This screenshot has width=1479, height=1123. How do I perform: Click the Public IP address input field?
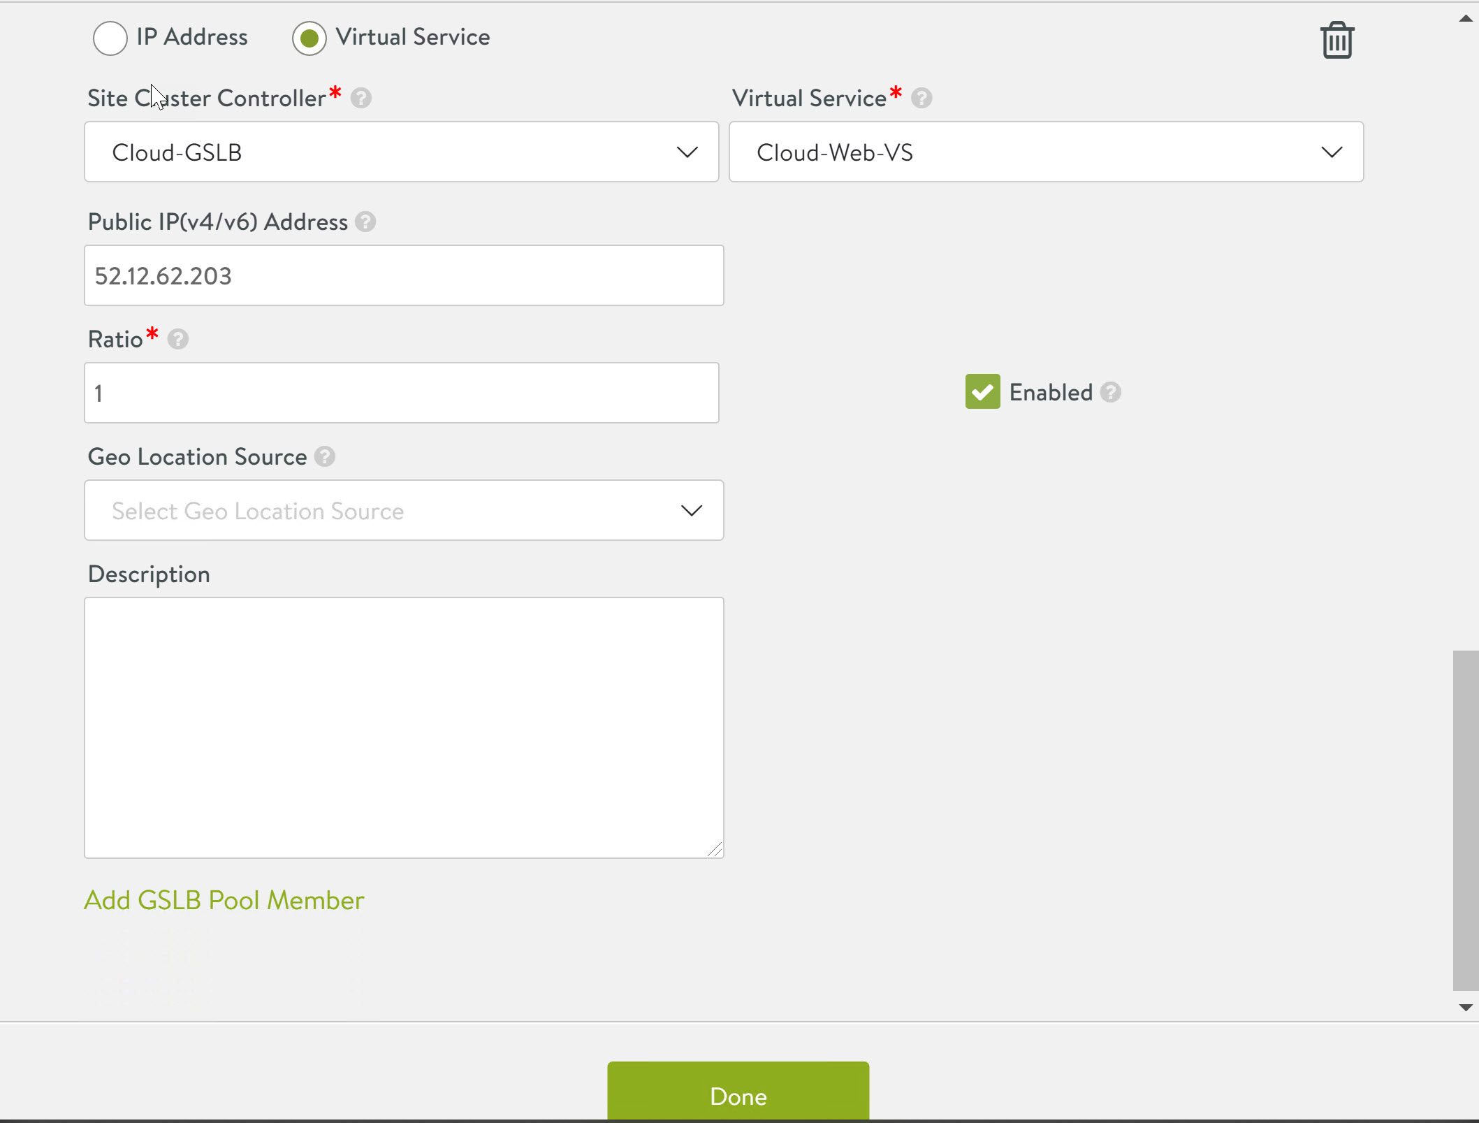coord(403,275)
